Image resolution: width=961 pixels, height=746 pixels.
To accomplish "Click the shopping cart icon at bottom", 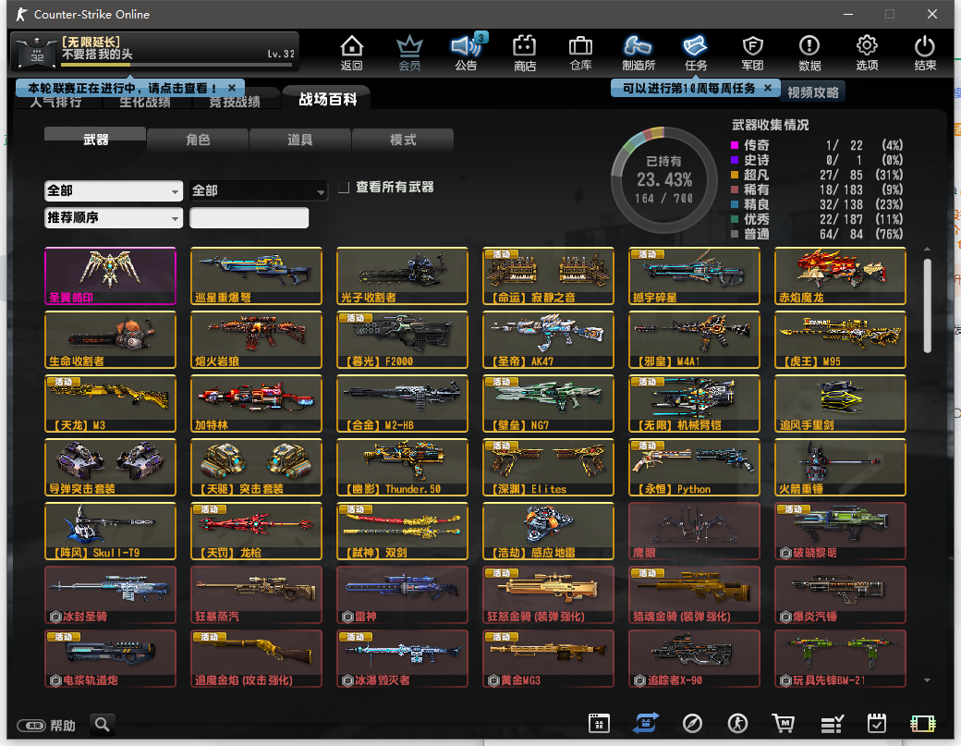I will (784, 723).
